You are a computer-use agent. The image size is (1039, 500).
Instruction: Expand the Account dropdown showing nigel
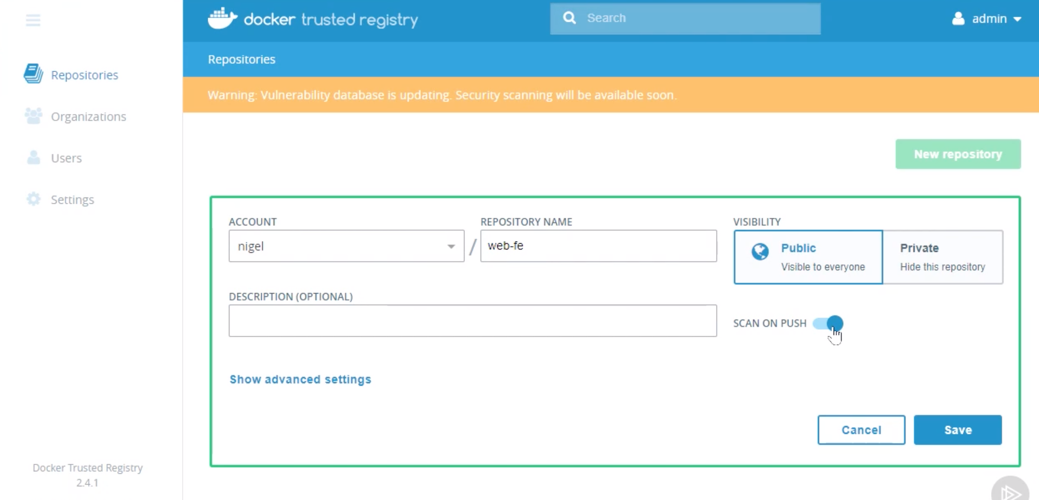tap(346, 246)
